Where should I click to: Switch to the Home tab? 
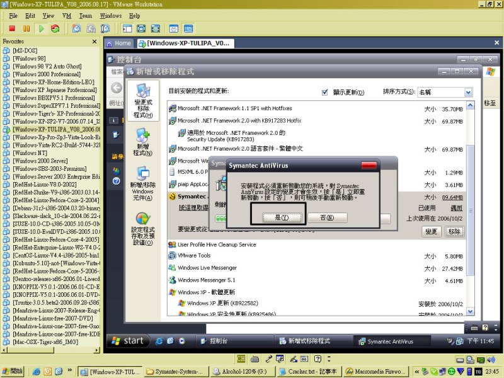(118, 43)
